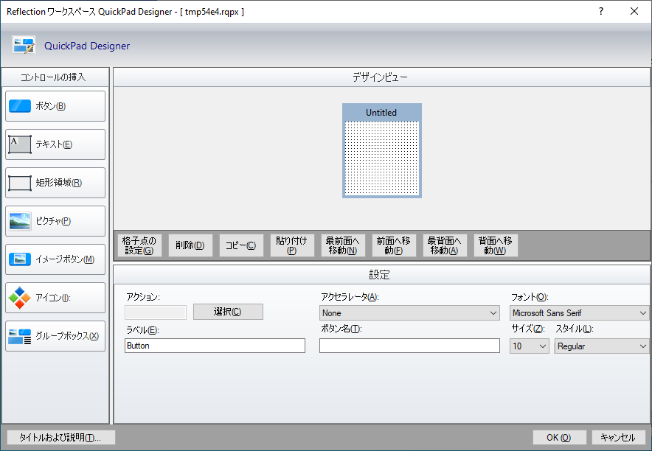The image size is (652, 451).
Task: Insert an イメージボタン(M) control
Action: 55,259
